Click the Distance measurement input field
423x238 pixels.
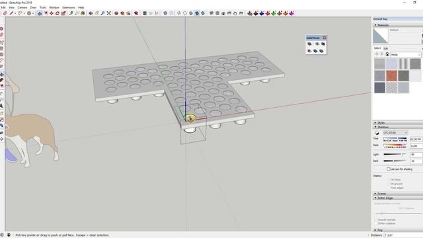(x=403, y=235)
